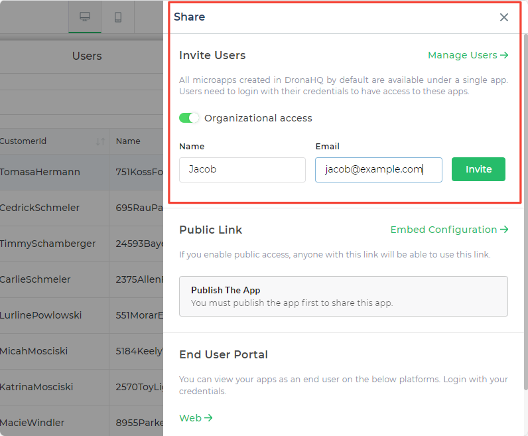Toggle the Organizational access switch

tap(189, 118)
